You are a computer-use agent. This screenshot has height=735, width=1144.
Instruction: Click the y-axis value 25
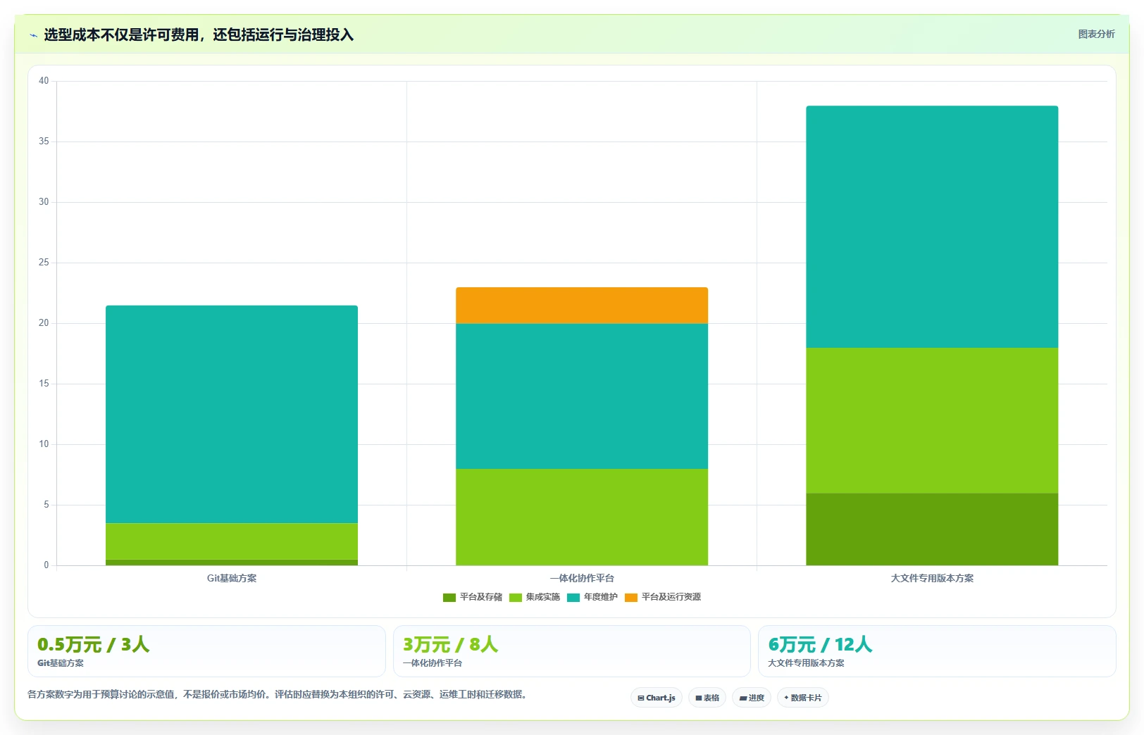click(44, 263)
